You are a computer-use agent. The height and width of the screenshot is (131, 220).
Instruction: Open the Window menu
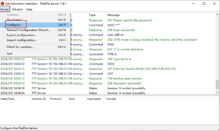17,9
